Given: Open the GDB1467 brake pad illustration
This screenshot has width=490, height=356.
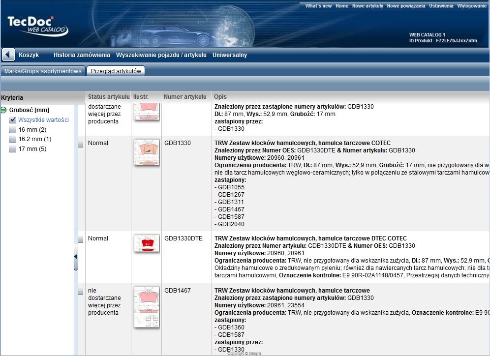Looking at the screenshot, I should [x=147, y=307].
